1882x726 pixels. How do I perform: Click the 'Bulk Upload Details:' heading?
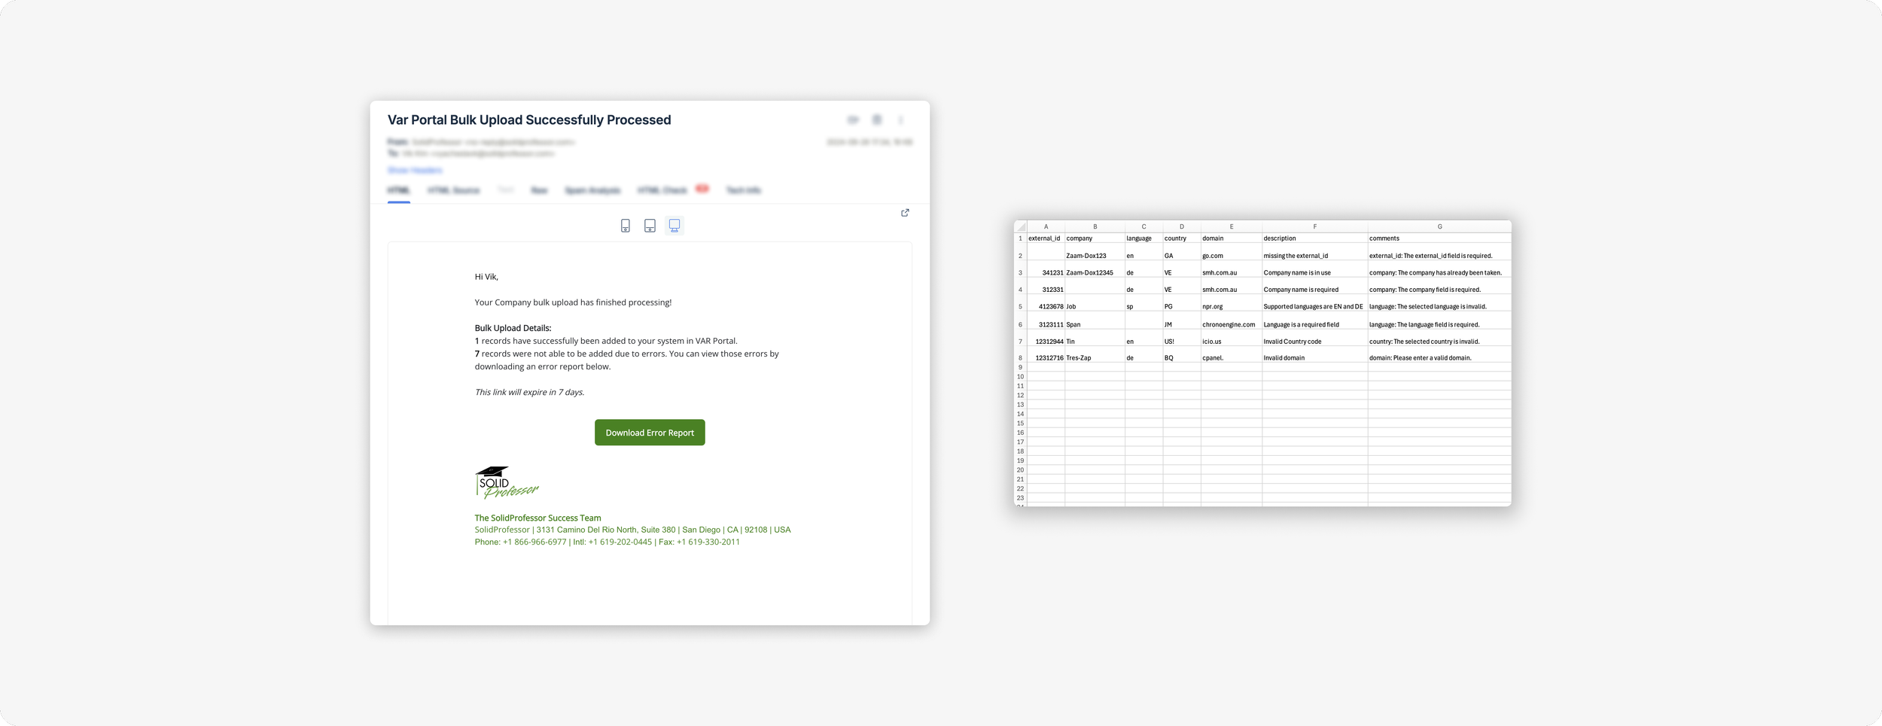pyautogui.click(x=513, y=328)
